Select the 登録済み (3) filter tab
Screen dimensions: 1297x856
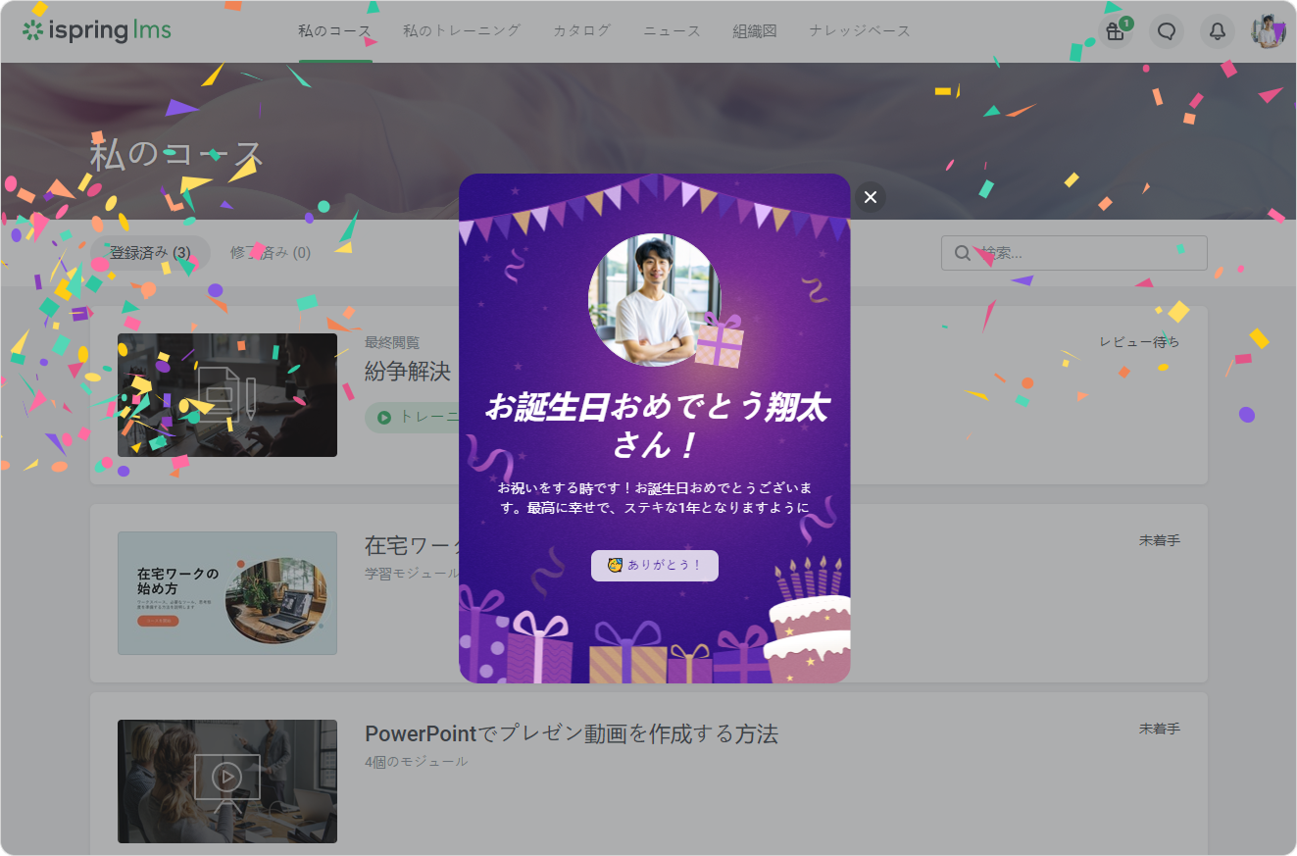pos(150,253)
